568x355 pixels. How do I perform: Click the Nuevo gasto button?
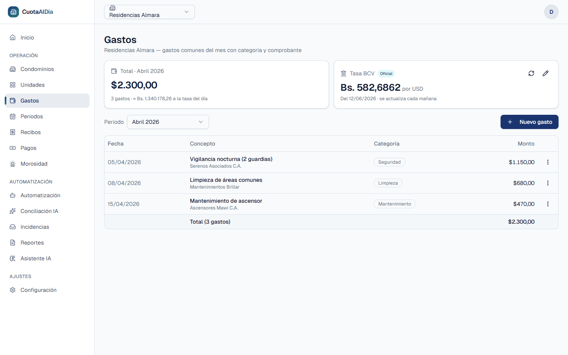pos(529,122)
